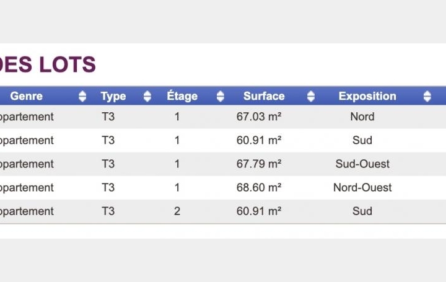Sort by Surface using arrow icon
This screenshot has width=446, height=282.
(x=311, y=96)
